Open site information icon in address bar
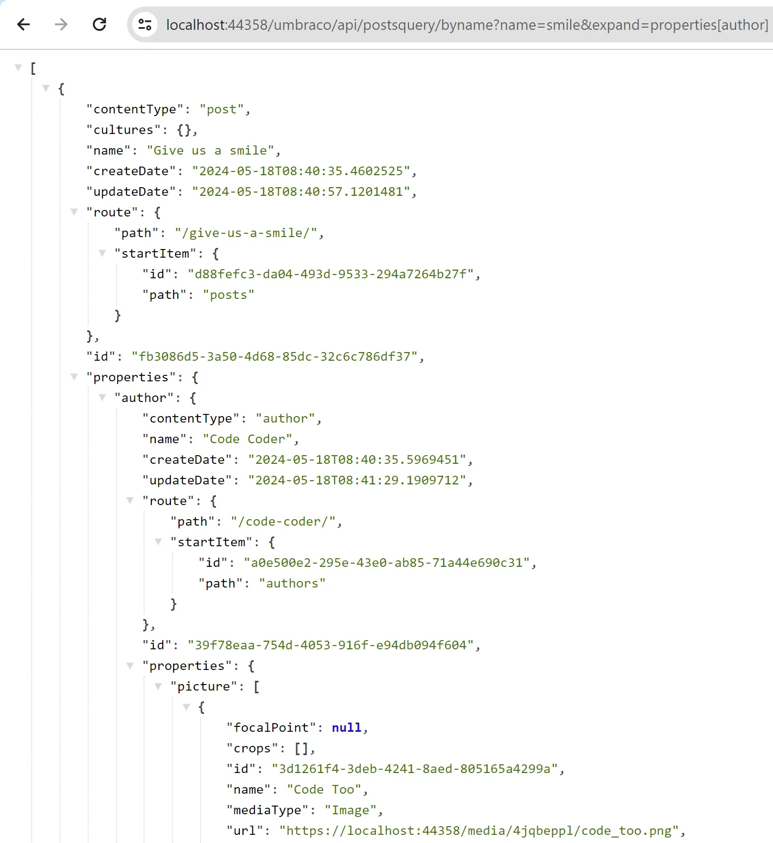 (145, 24)
